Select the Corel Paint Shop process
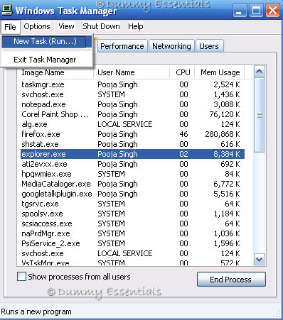283x320 pixels. click(x=132, y=114)
